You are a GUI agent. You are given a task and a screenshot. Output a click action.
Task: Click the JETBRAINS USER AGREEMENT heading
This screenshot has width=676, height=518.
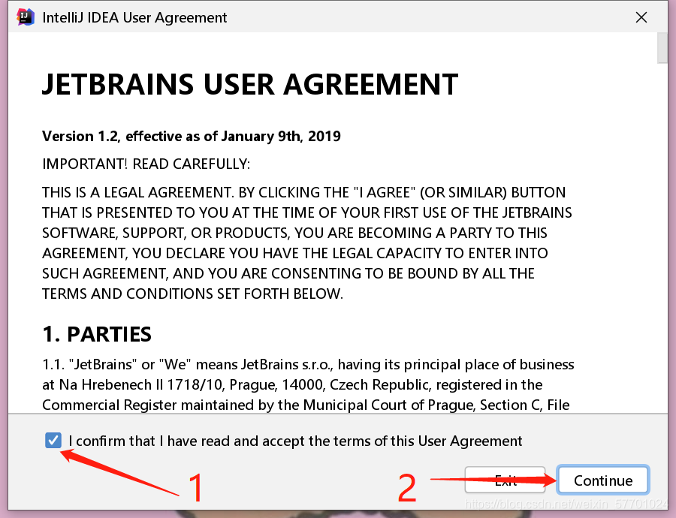click(x=249, y=84)
